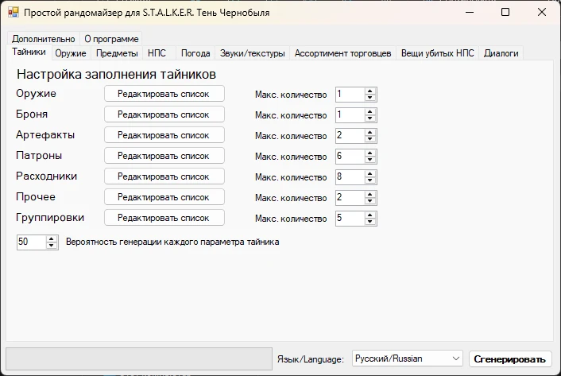Click the application icon in title bar
The image size is (561, 376).
tap(14, 13)
